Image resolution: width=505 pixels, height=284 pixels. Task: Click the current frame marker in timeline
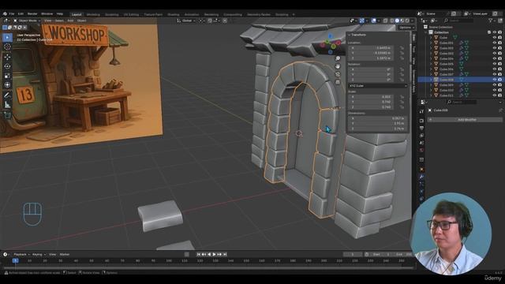pos(16,260)
